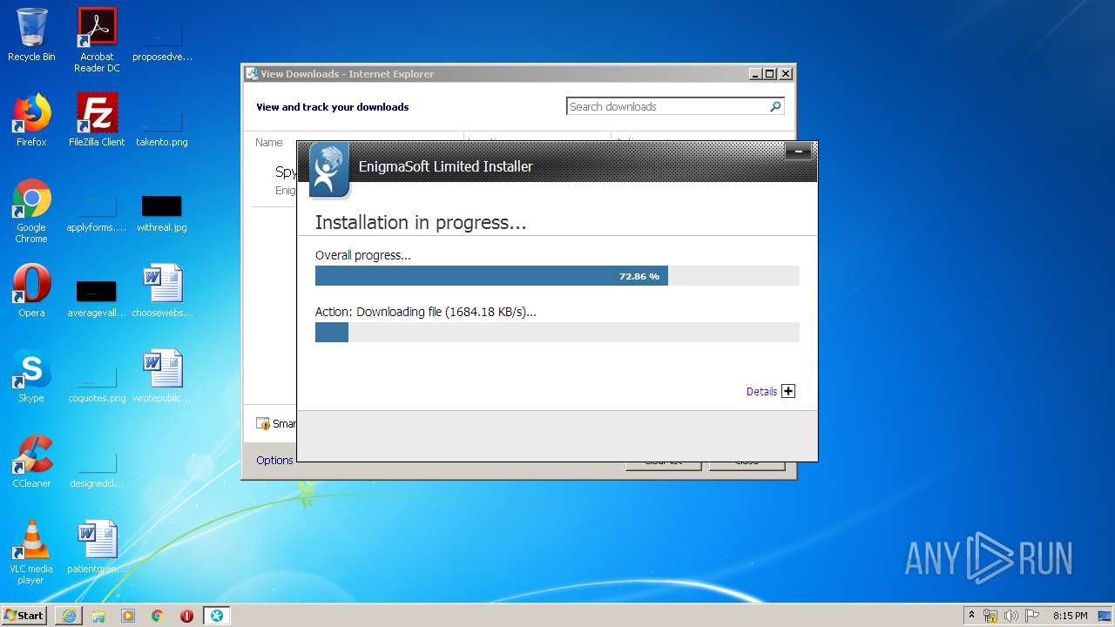Open the Recycle Bin desktop icon
This screenshot has width=1115, height=627.
pos(31,35)
